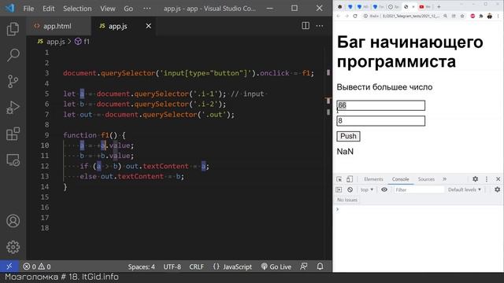Close the app.js editor tab
Viewport: 504px width, 283px height.
(x=149, y=26)
